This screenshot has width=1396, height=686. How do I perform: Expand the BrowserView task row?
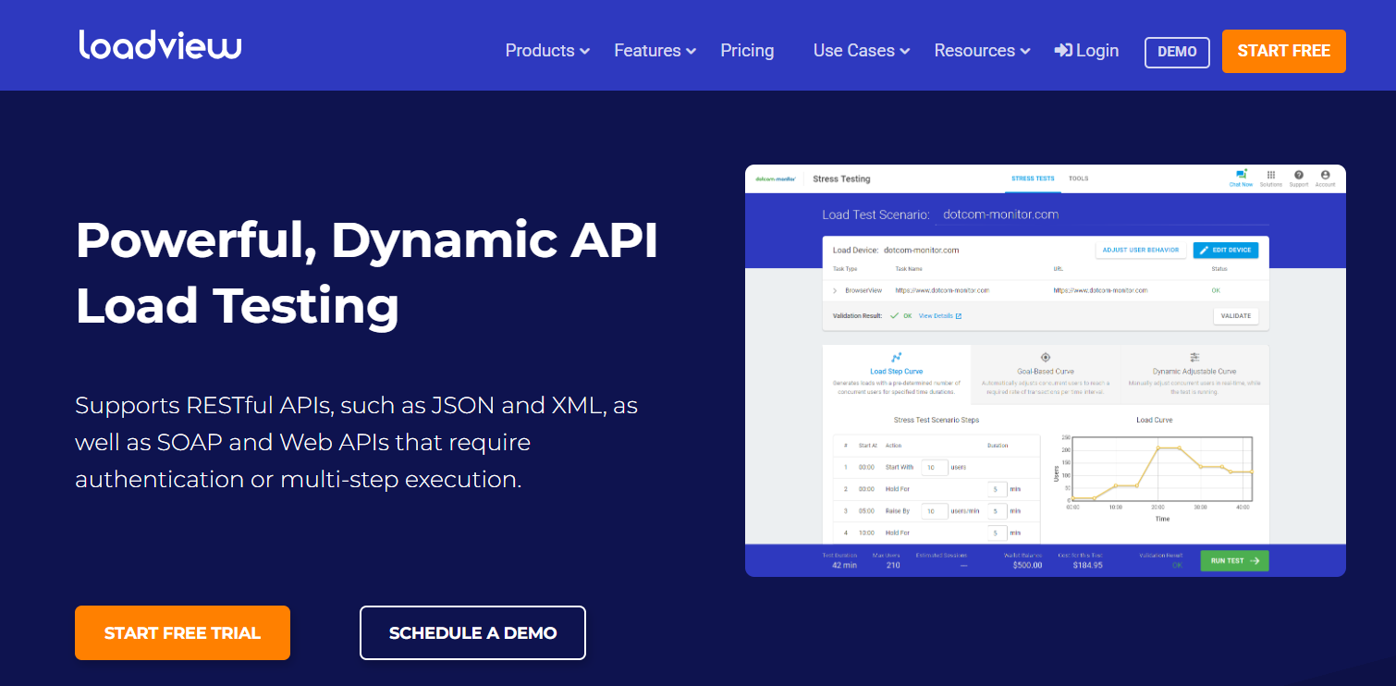coord(836,290)
